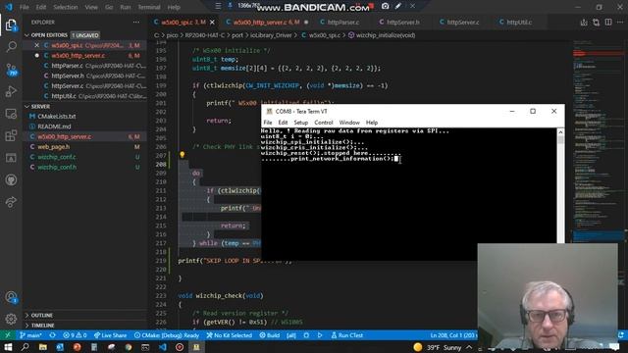Click the [all] build target selector

[x=291, y=335]
